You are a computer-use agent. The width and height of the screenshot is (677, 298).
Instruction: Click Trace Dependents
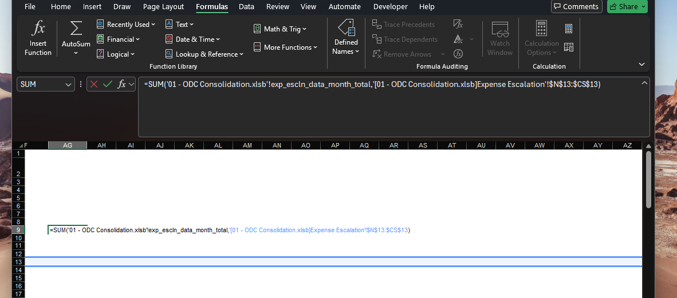(x=404, y=39)
